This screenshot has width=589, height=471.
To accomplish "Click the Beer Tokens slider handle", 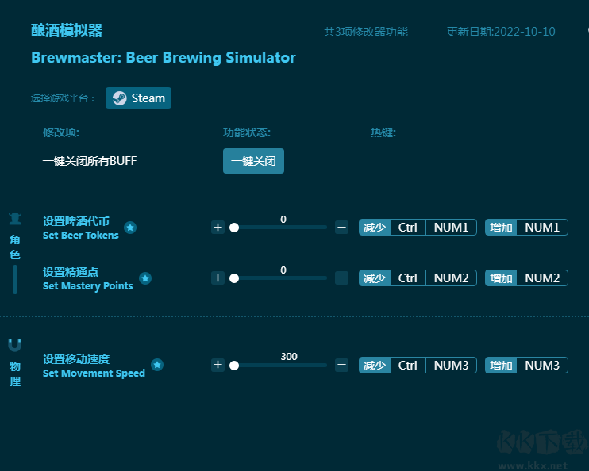I will coord(234,228).
